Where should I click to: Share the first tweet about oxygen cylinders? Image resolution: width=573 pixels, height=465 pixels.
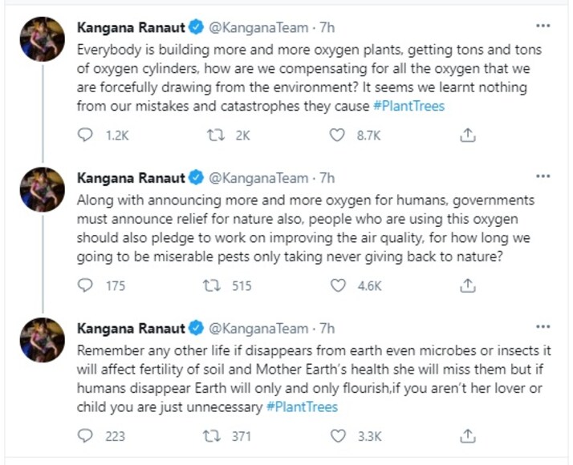click(x=469, y=136)
